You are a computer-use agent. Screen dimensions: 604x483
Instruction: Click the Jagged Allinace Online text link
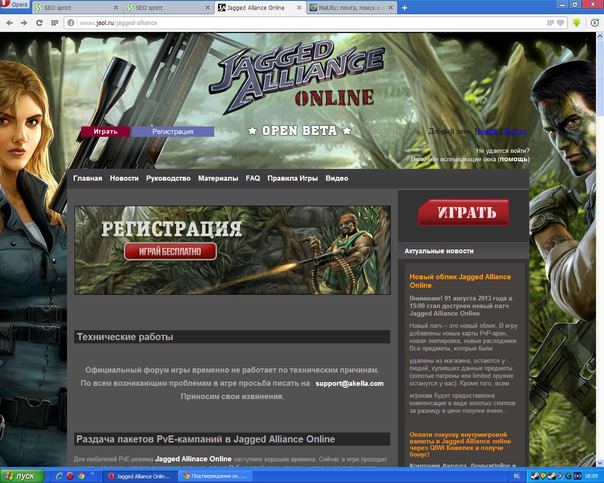[x=193, y=459]
